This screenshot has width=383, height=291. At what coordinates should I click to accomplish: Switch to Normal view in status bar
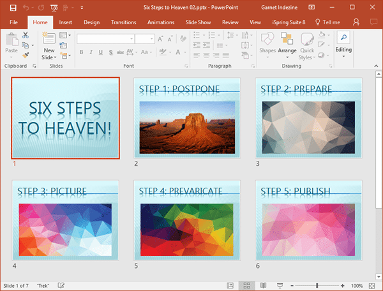(x=229, y=285)
